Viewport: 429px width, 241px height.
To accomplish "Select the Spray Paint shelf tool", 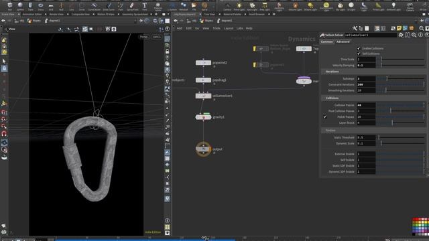I will (133, 6).
